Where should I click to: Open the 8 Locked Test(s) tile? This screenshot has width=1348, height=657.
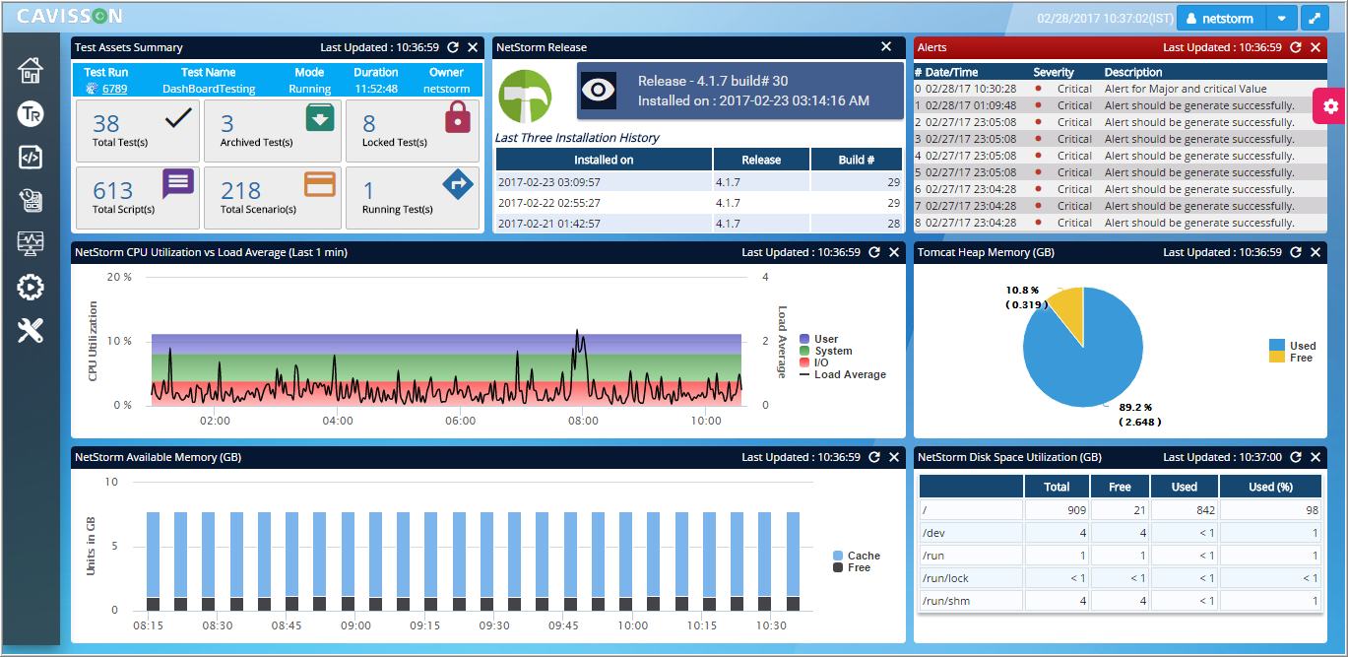coord(413,130)
